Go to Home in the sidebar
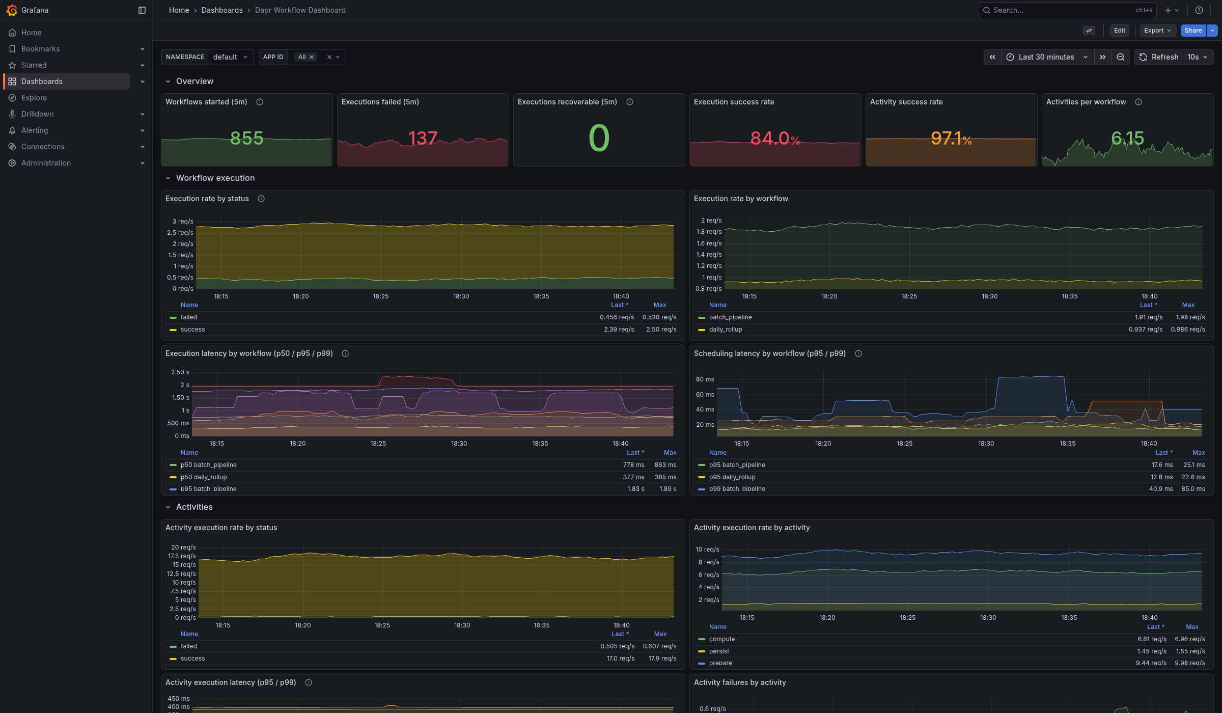Image resolution: width=1222 pixels, height=713 pixels. tap(31, 33)
